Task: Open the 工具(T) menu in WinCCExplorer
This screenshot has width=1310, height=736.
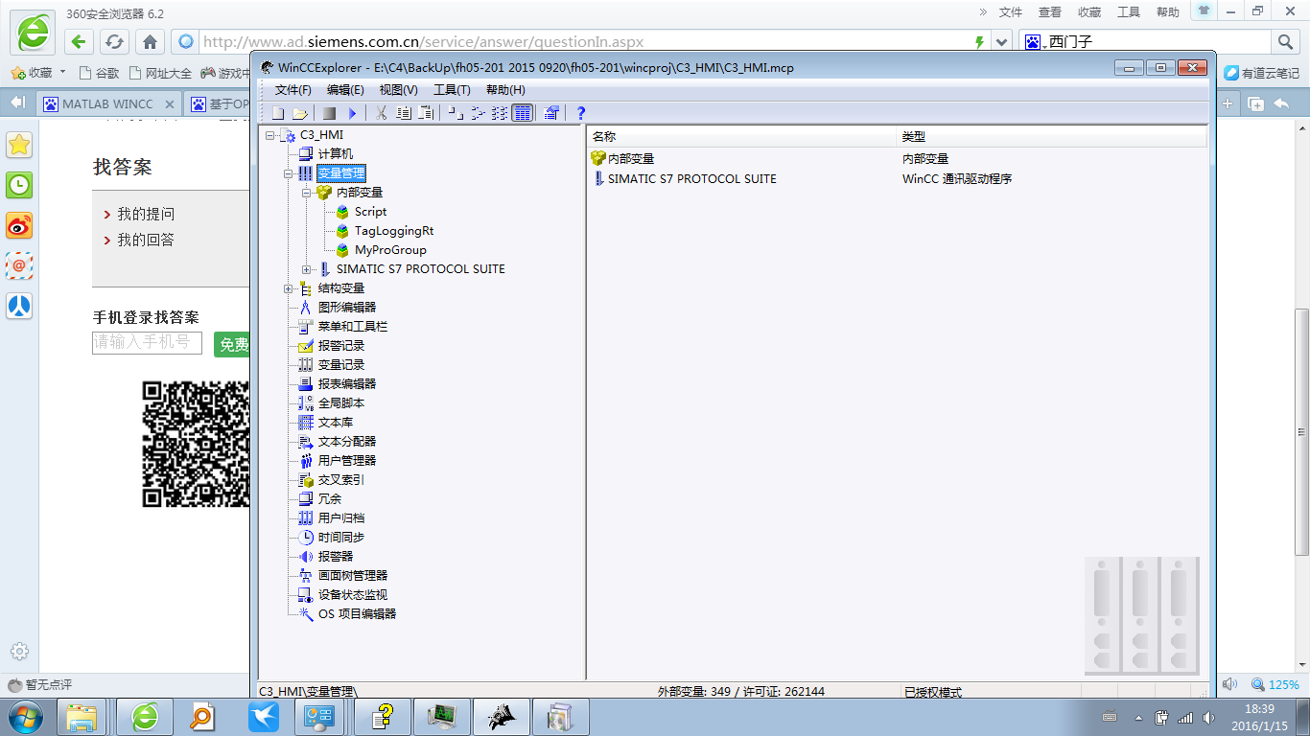Action: [452, 90]
